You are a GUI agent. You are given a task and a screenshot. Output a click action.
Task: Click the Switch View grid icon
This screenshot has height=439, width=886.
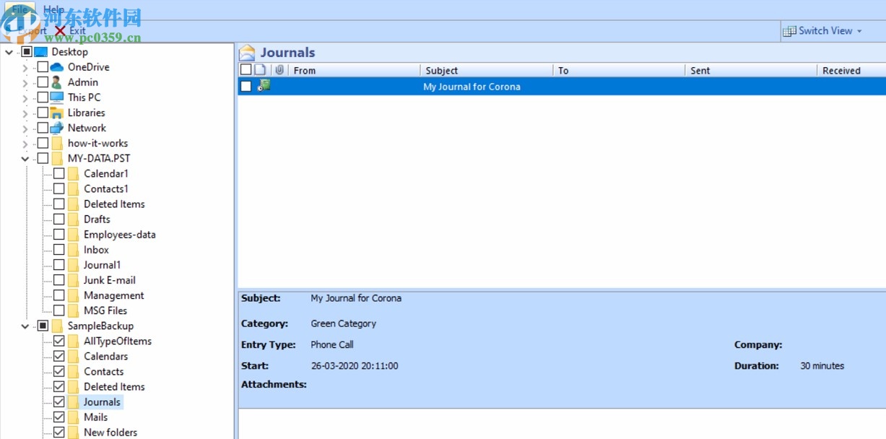789,31
